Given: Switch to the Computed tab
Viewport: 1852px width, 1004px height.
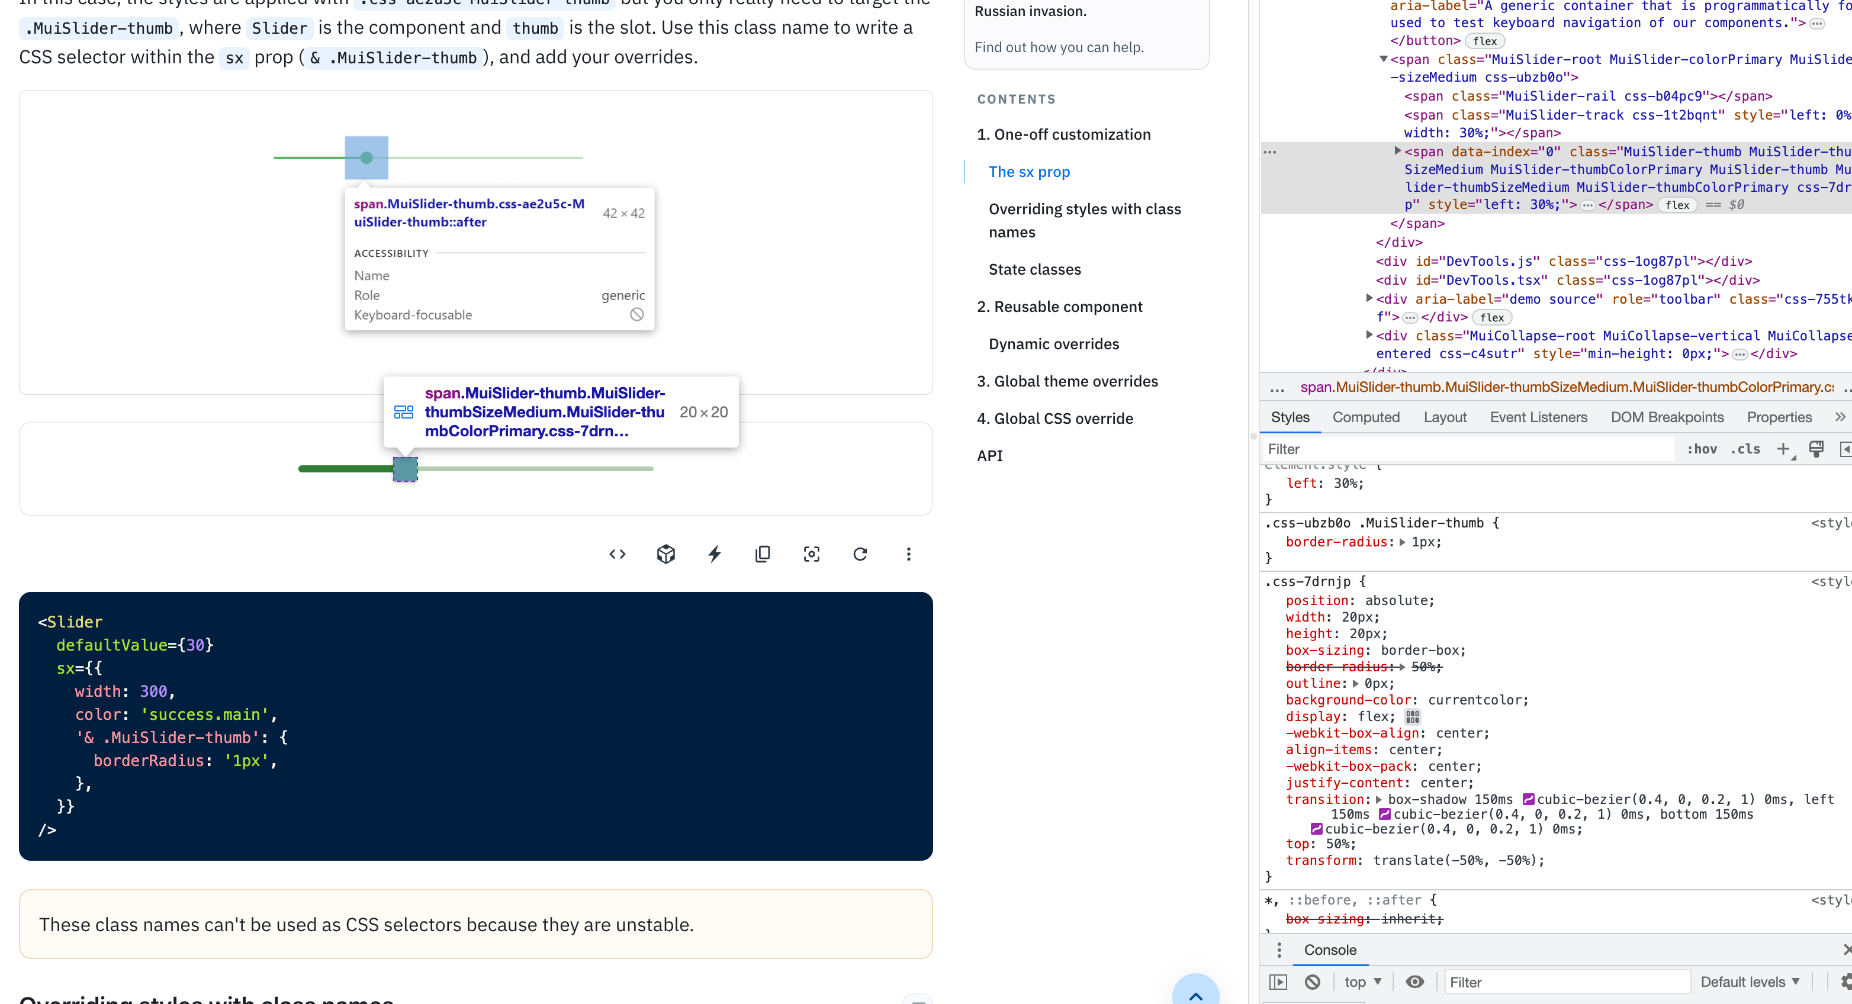Looking at the screenshot, I should (x=1365, y=417).
